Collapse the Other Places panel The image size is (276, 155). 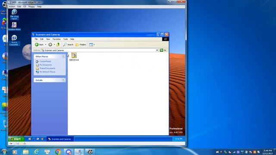pos(63,56)
